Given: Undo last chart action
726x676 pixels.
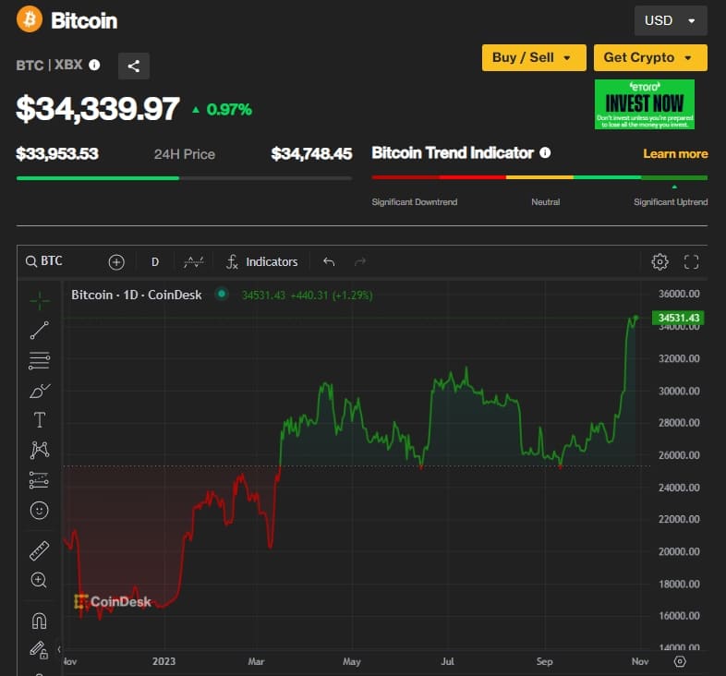Looking at the screenshot, I should (329, 262).
